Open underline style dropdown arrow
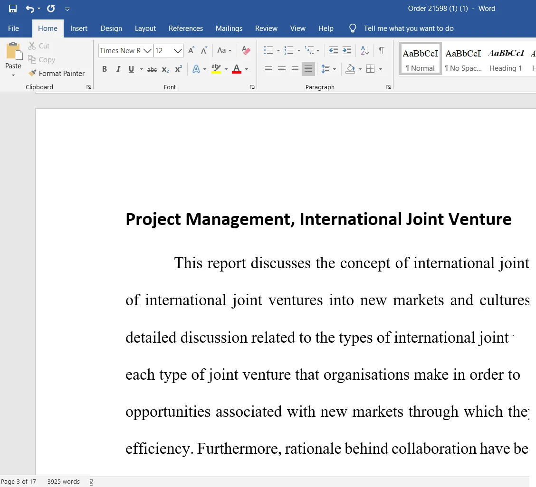The height and width of the screenshot is (487, 536). click(x=142, y=69)
